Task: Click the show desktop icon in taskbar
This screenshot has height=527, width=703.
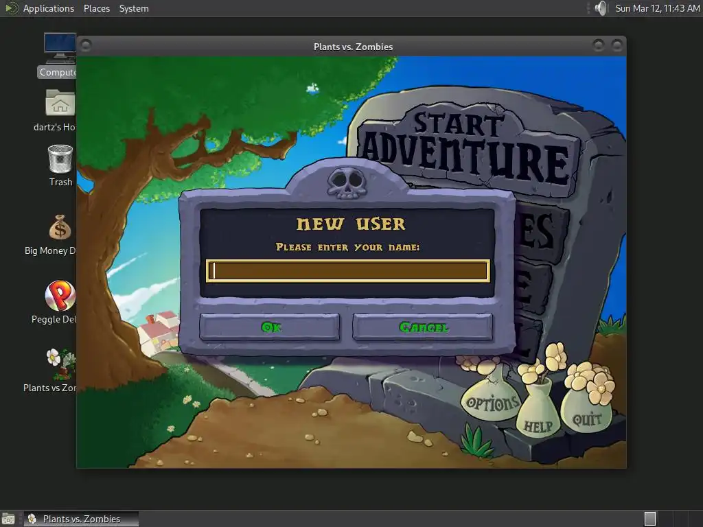Action: pos(8,519)
